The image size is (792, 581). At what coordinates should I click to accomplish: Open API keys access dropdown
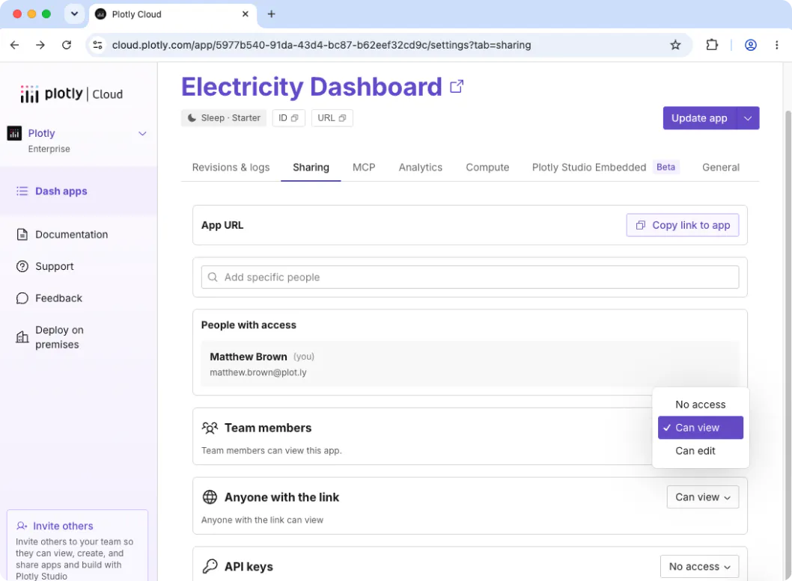point(700,567)
